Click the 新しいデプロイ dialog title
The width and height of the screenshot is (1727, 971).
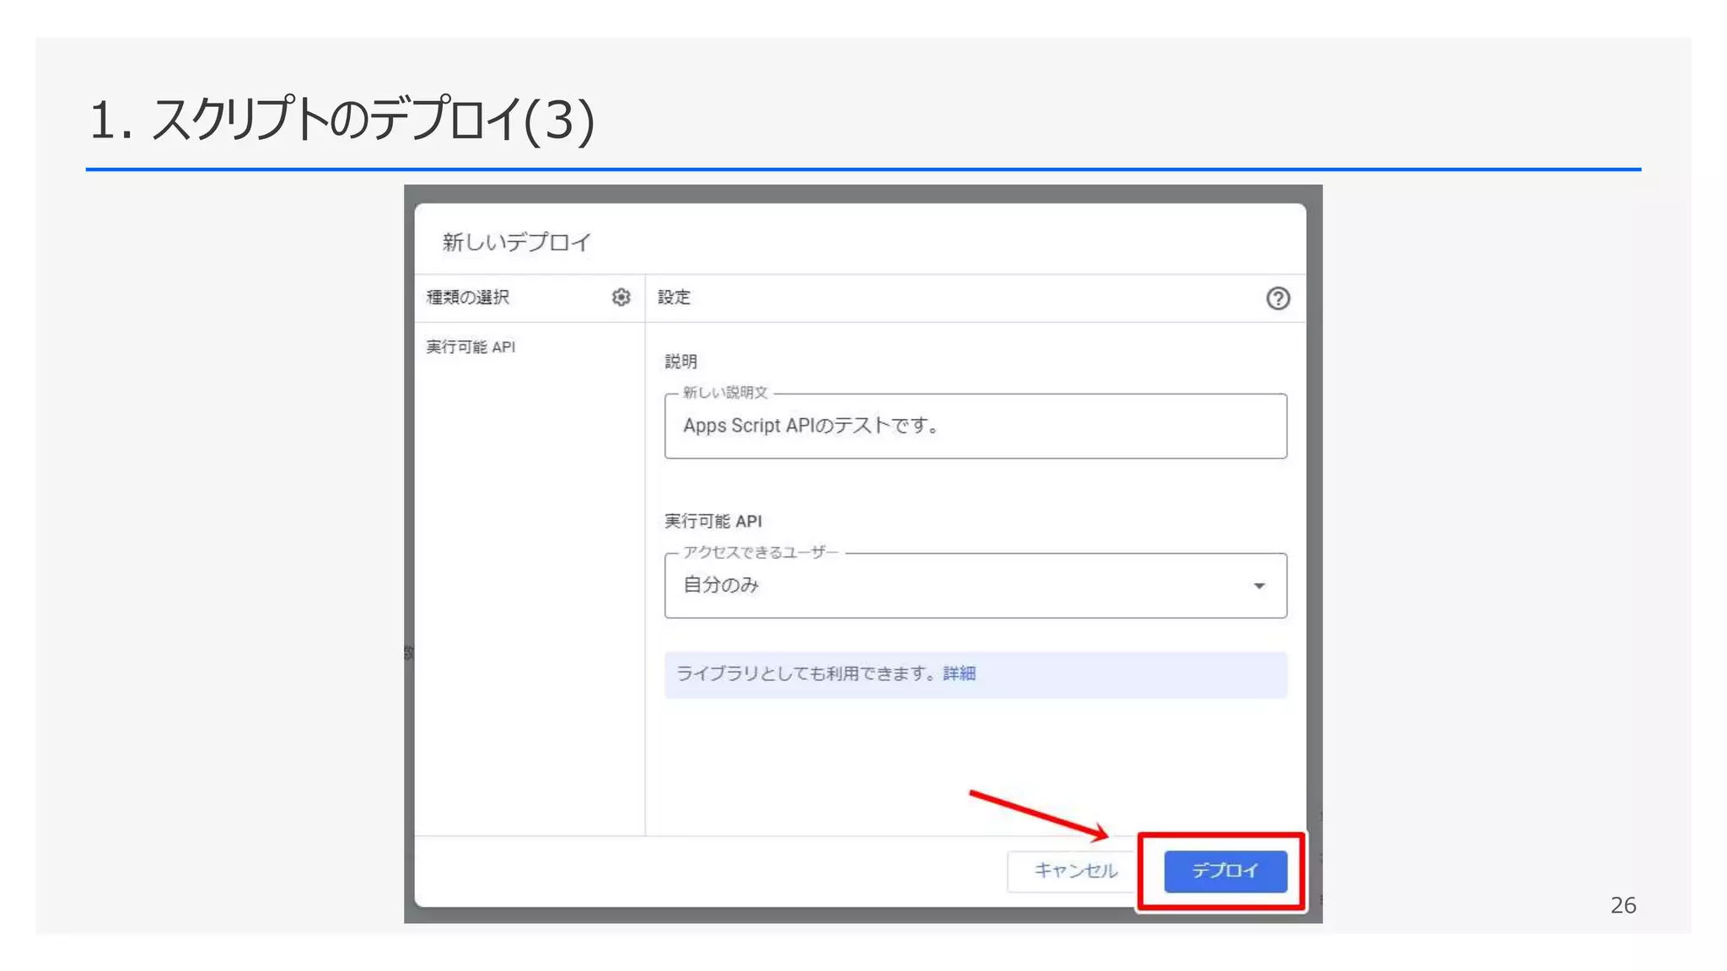[517, 243]
